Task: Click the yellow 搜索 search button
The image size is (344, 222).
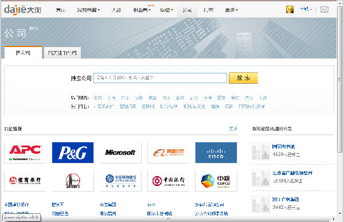Action: pos(243,78)
